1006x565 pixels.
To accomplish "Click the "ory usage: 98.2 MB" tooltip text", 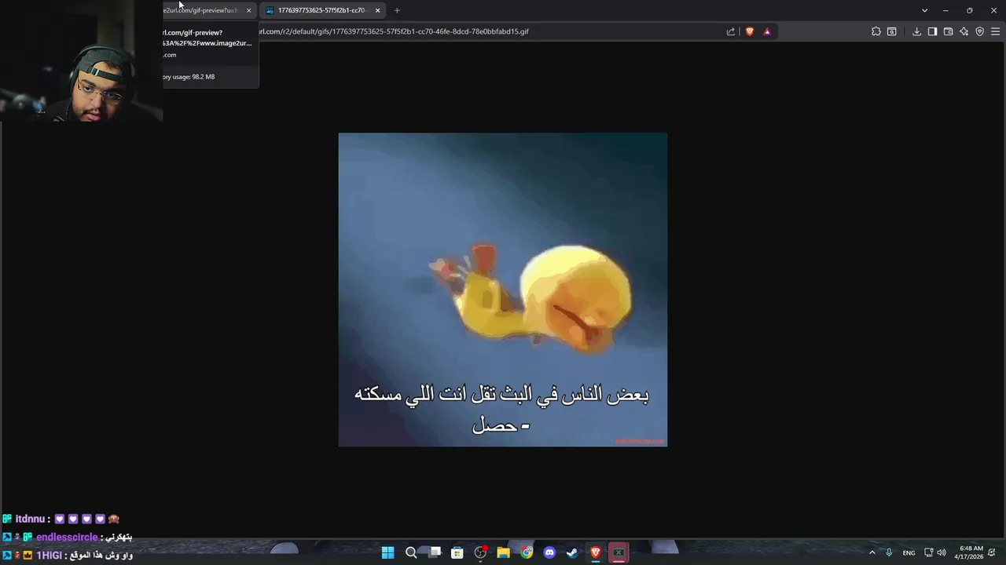I will pyautogui.click(x=189, y=77).
